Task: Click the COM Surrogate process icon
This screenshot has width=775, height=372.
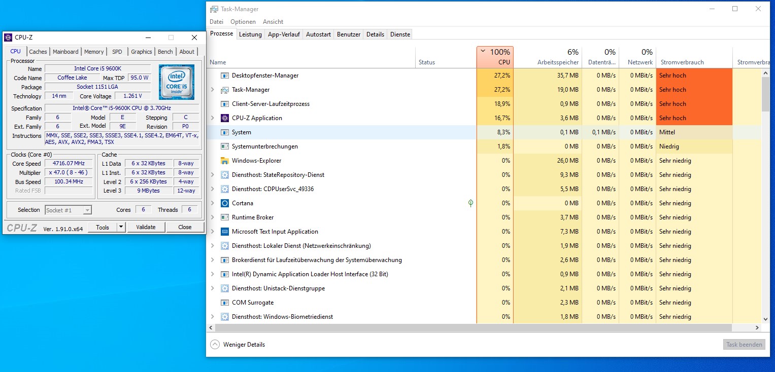Action: click(225, 303)
